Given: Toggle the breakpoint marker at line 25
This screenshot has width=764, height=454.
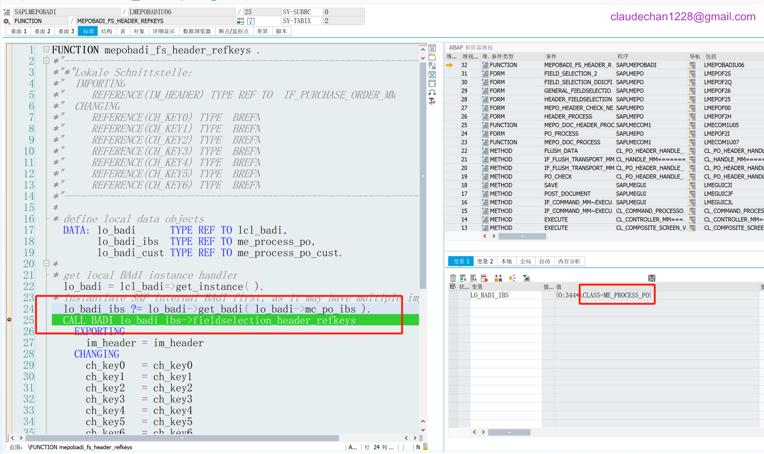Looking at the screenshot, I should [x=9, y=320].
